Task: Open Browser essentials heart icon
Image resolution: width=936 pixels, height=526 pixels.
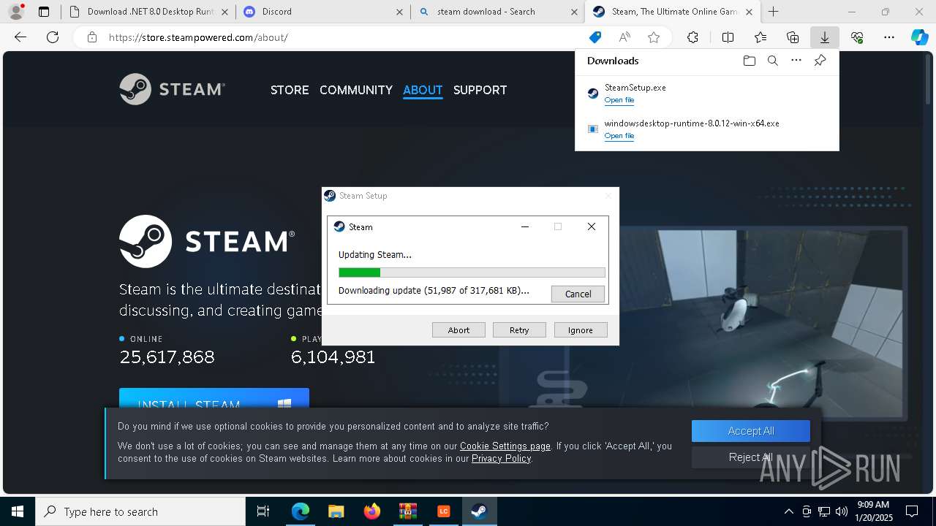Action: 857,37
